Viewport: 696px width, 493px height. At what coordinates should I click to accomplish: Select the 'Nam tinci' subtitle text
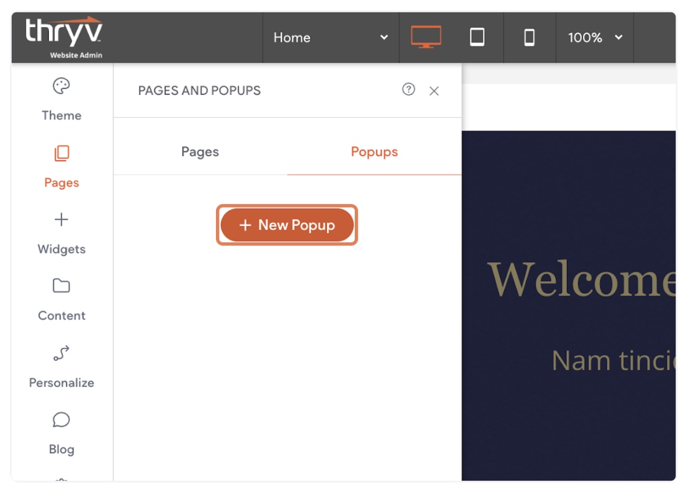point(613,360)
